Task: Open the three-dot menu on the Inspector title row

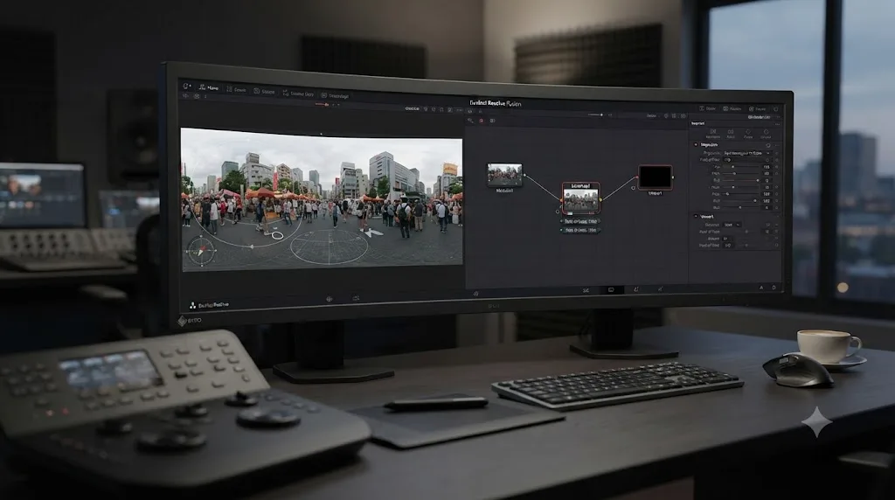Action: (777, 124)
